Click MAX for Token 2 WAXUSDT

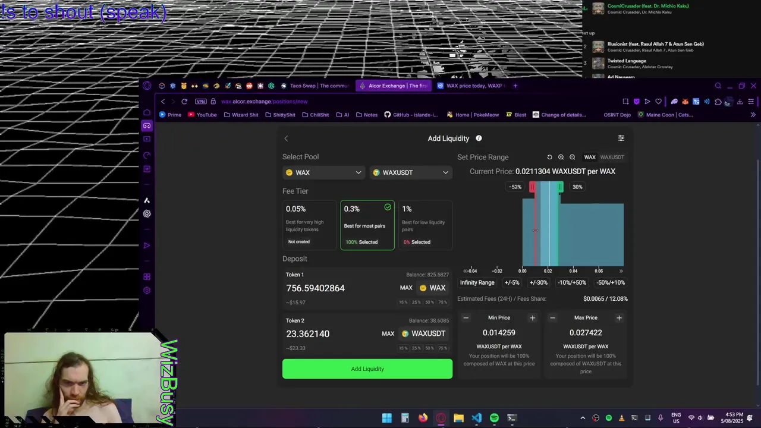(x=388, y=333)
